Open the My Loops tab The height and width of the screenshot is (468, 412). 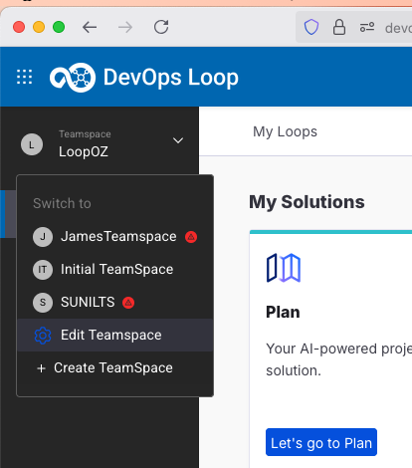click(x=285, y=131)
